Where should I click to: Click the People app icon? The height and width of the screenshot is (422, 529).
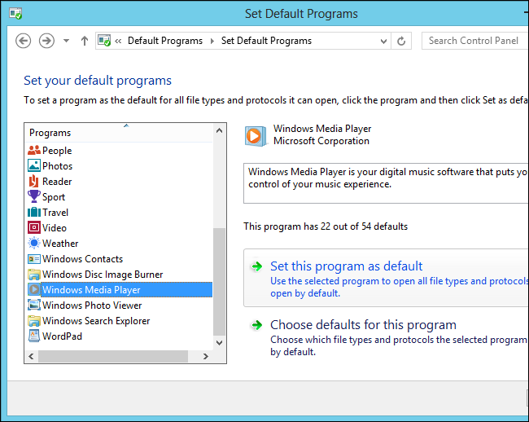click(34, 151)
